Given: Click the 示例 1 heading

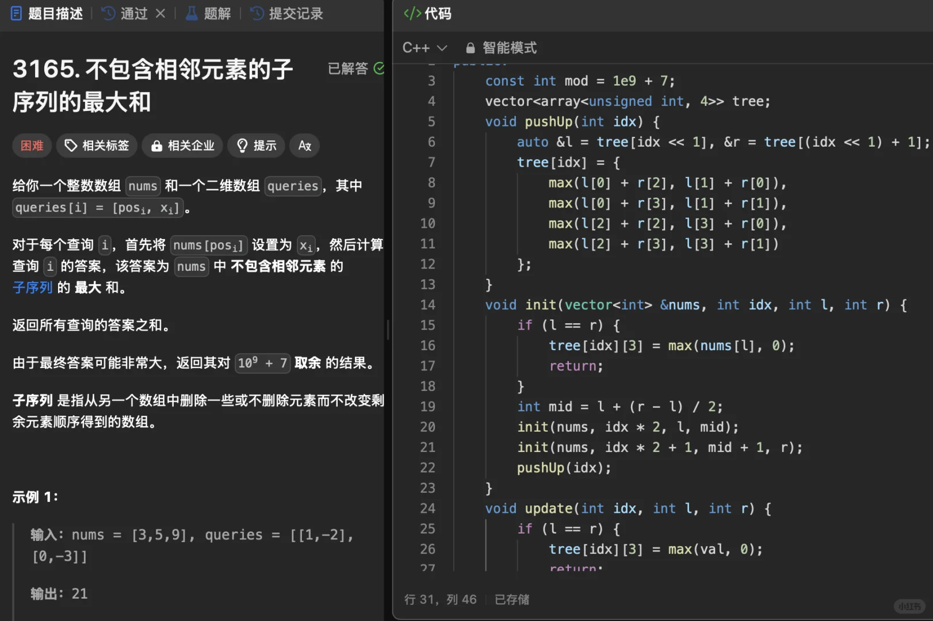Looking at the screenshot, I should pos(35,497).
